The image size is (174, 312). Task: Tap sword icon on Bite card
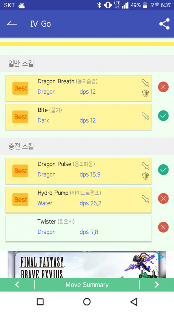(x=145, y=116)
